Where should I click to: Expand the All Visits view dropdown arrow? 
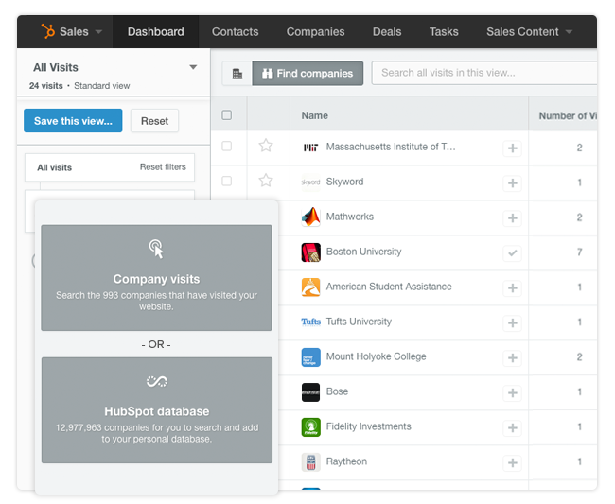tap(193, 67)
